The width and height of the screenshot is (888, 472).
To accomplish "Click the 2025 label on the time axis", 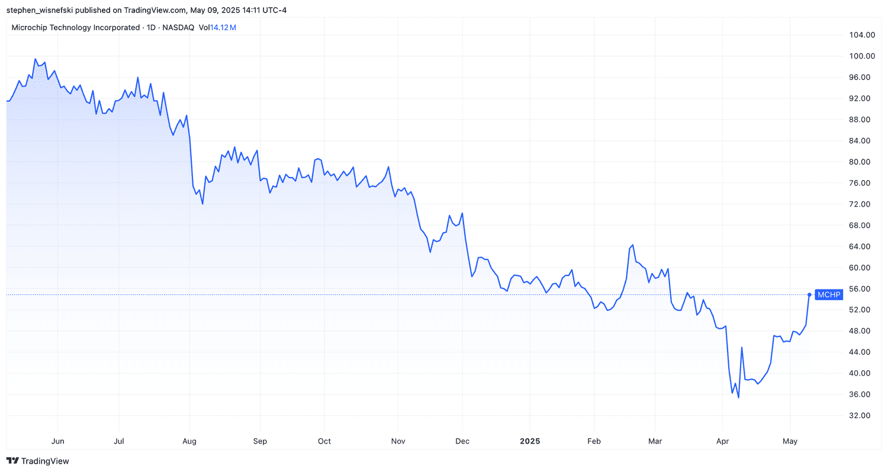I will point(529,441).
